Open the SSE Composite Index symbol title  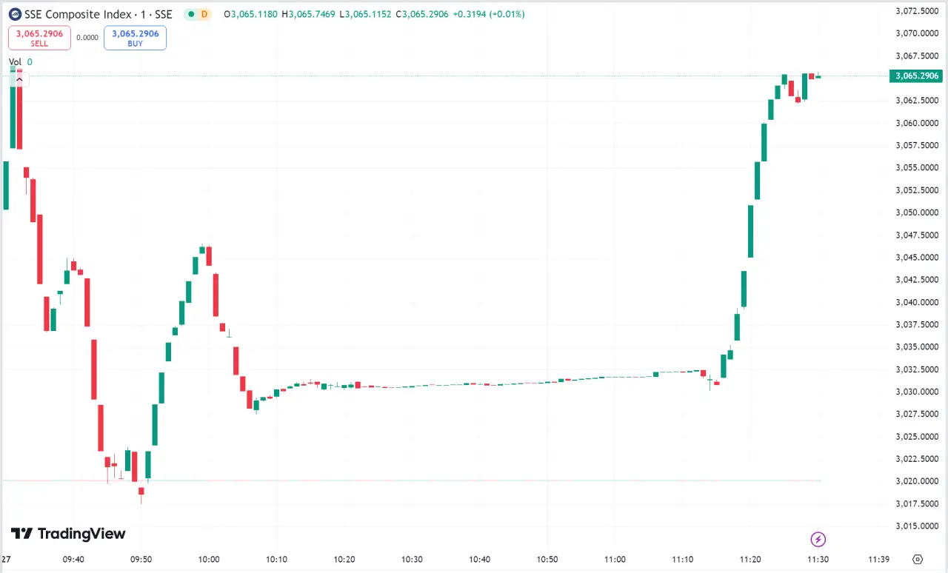99,14
